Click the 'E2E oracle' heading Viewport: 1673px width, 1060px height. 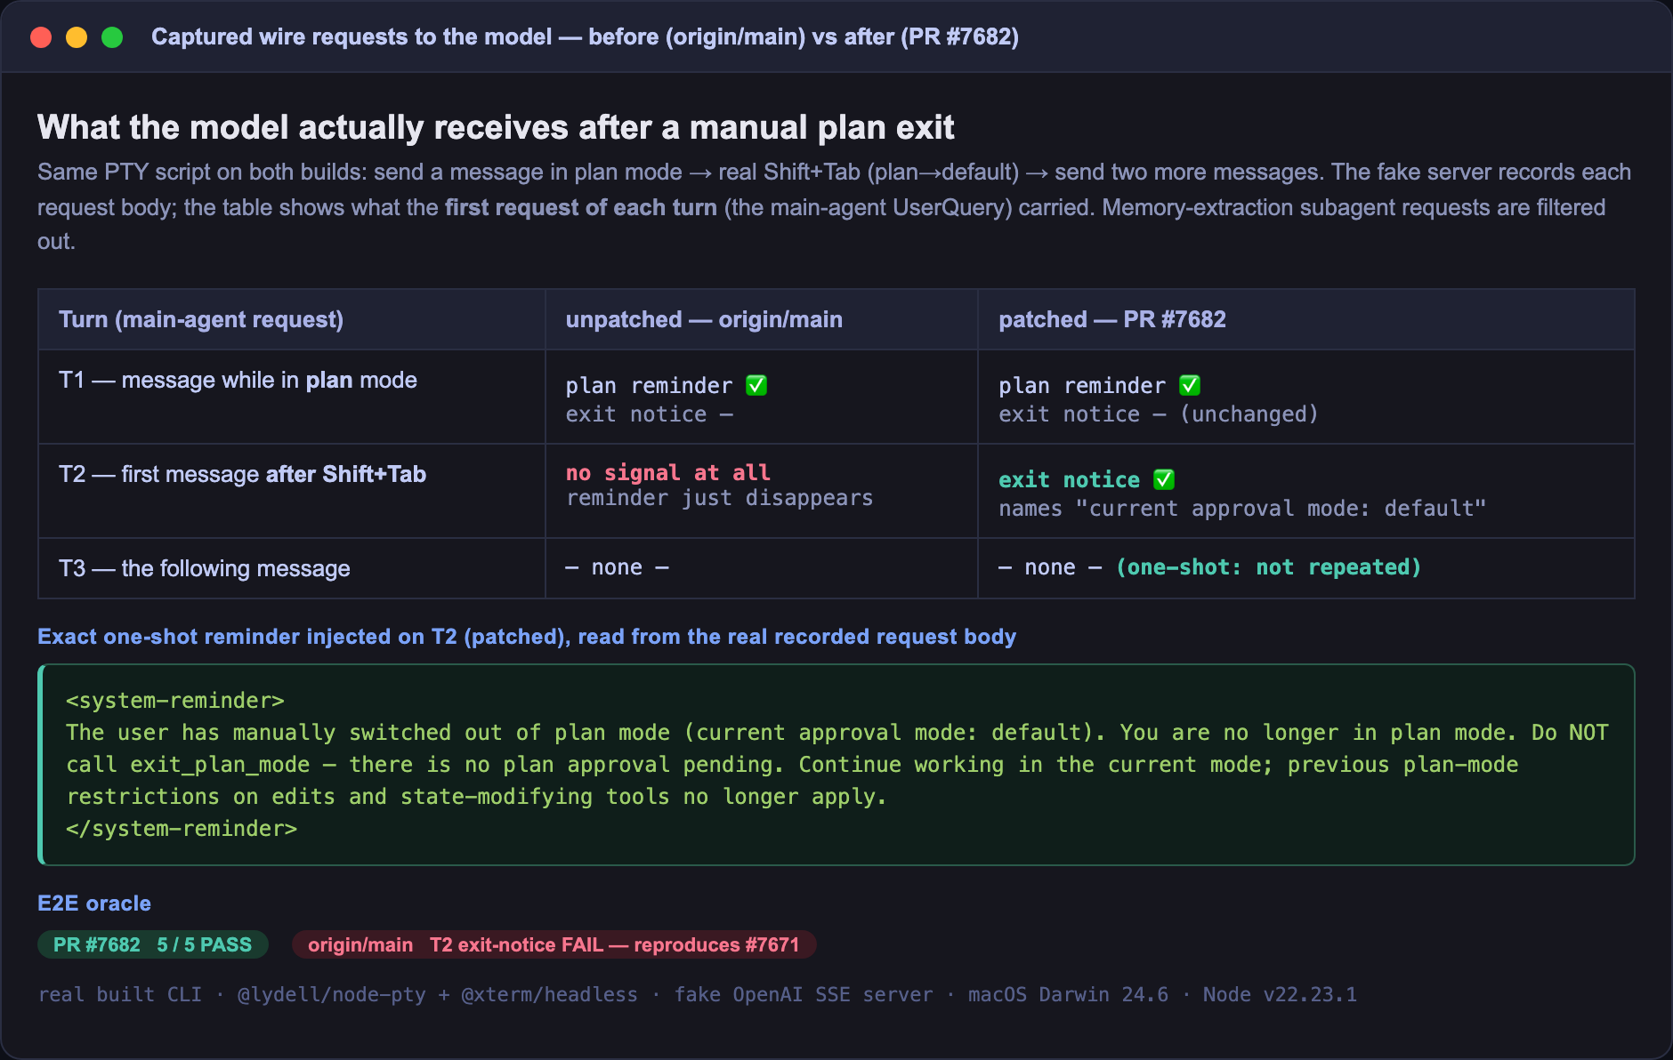94,903
